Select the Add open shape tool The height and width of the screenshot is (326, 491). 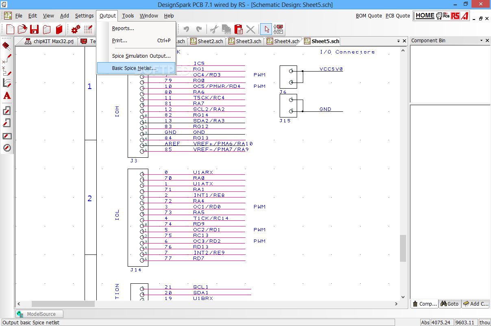click(7, 123)
